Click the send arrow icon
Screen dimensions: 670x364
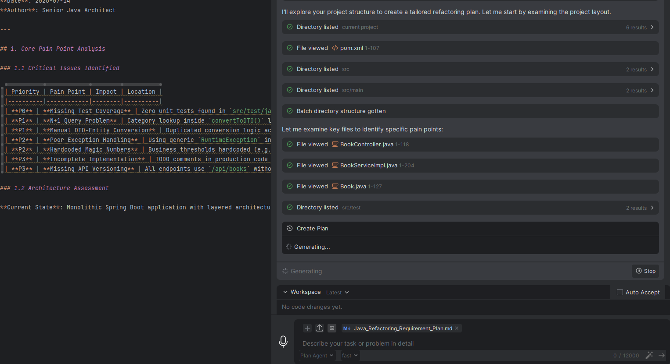(662, 355)
